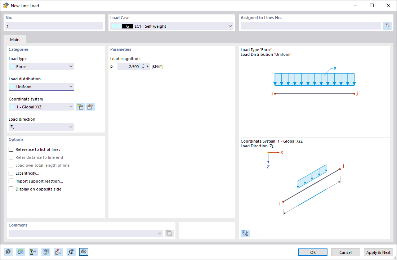
Task: Check Import support reaction option
Action: click(11, 181)
